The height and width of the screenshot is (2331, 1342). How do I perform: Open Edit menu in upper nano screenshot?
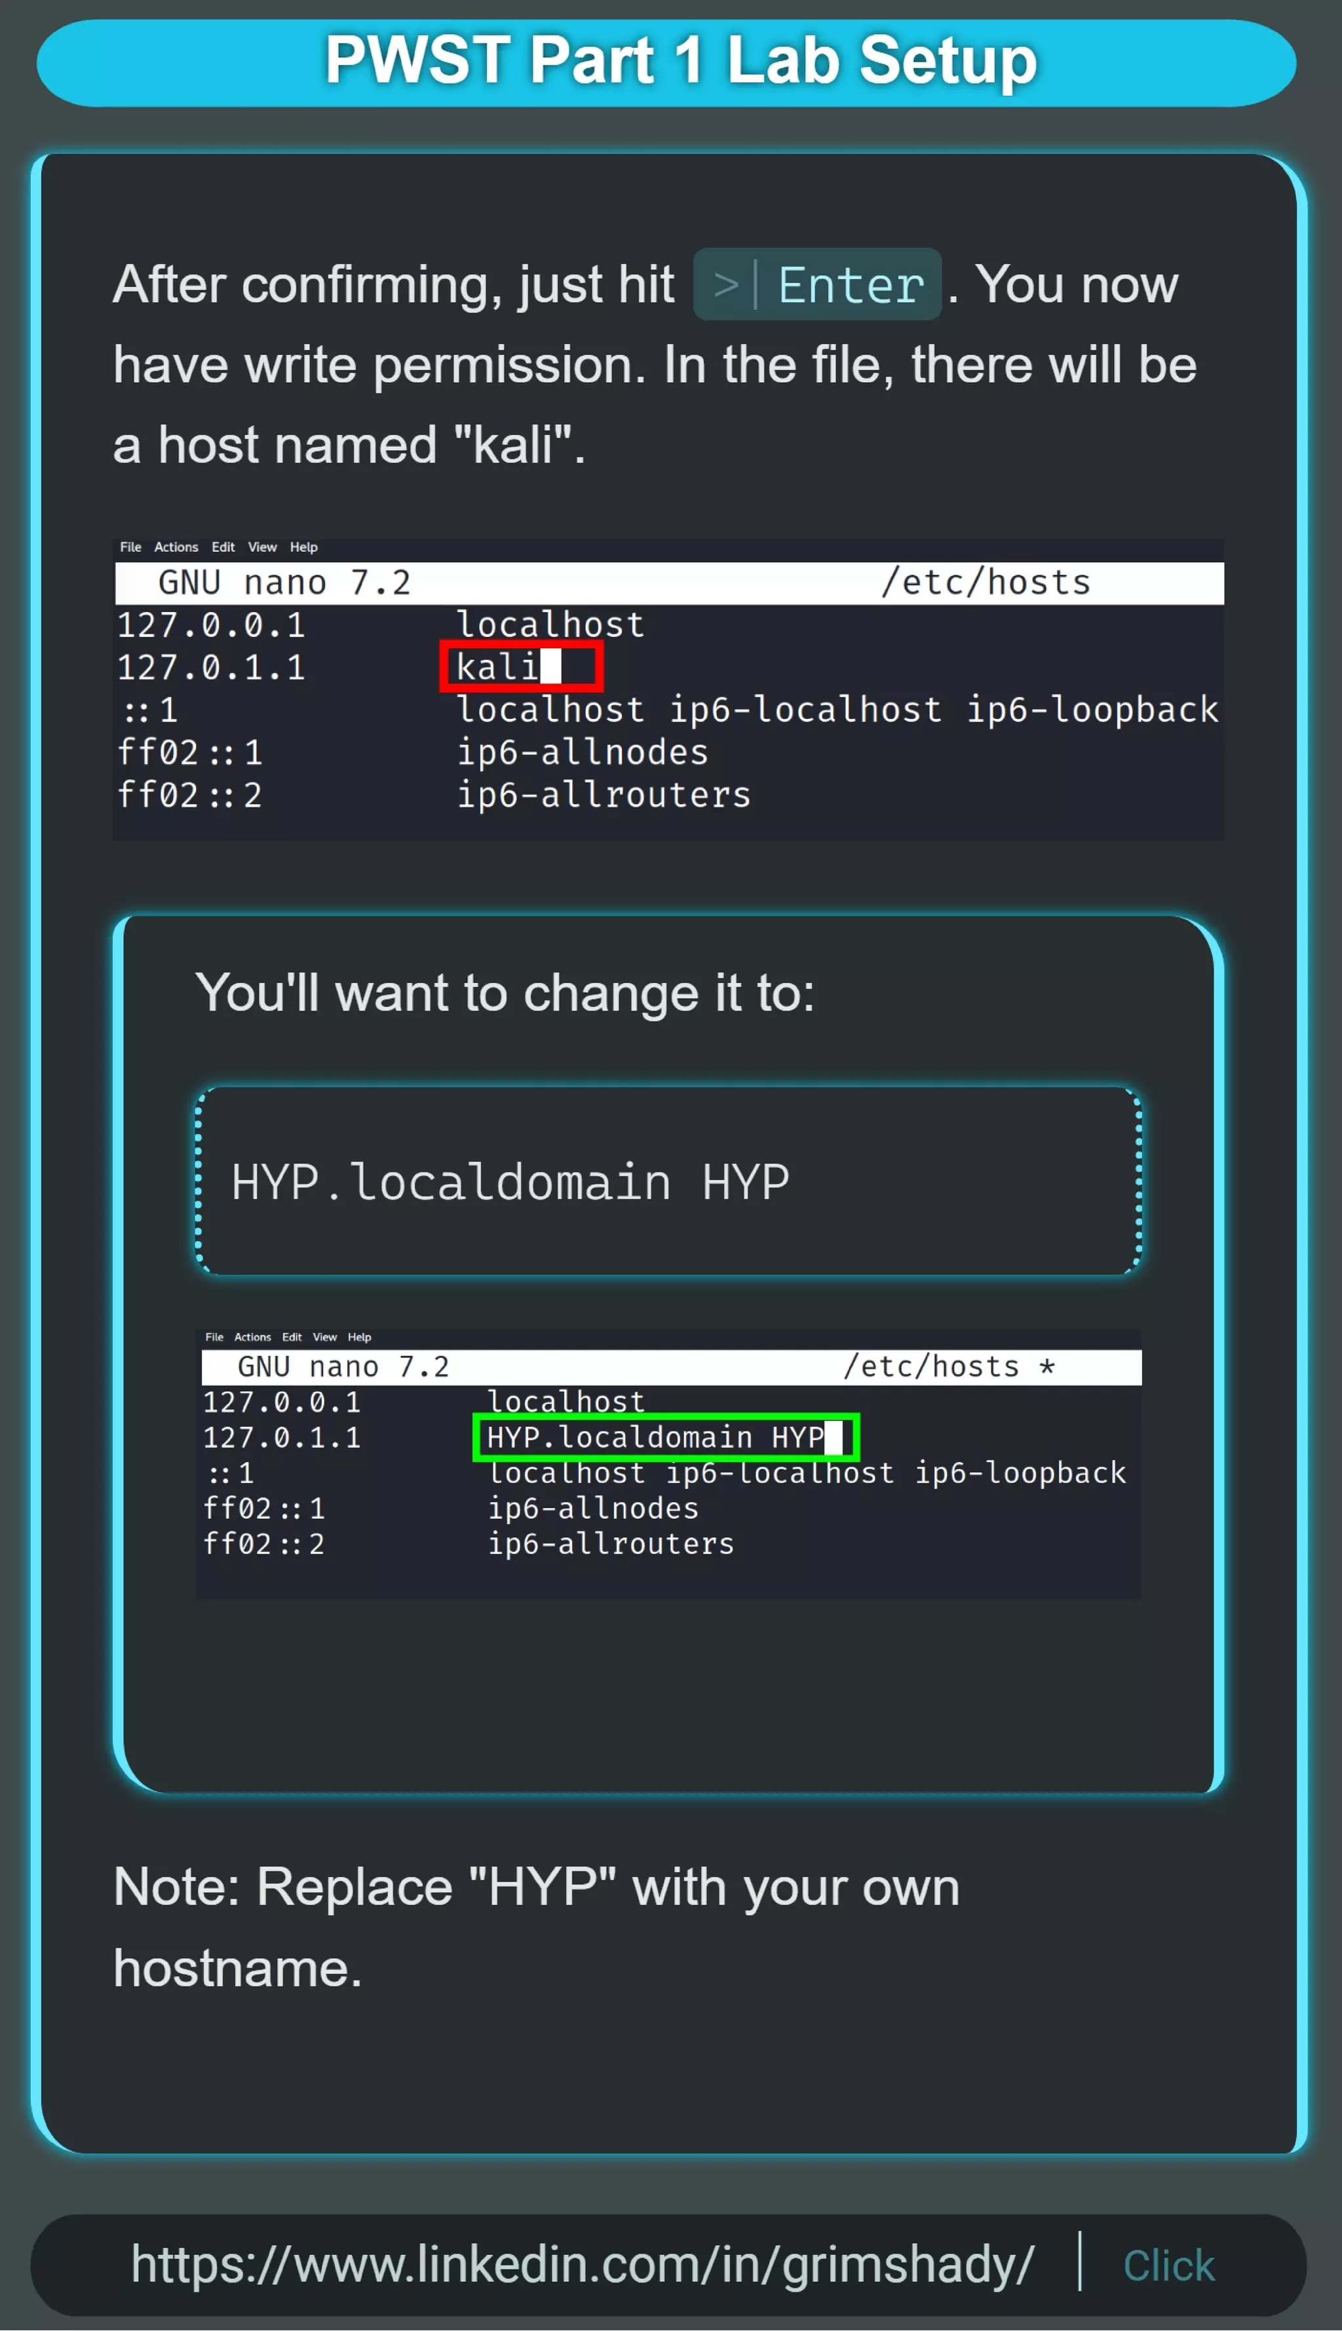(223, 547)
